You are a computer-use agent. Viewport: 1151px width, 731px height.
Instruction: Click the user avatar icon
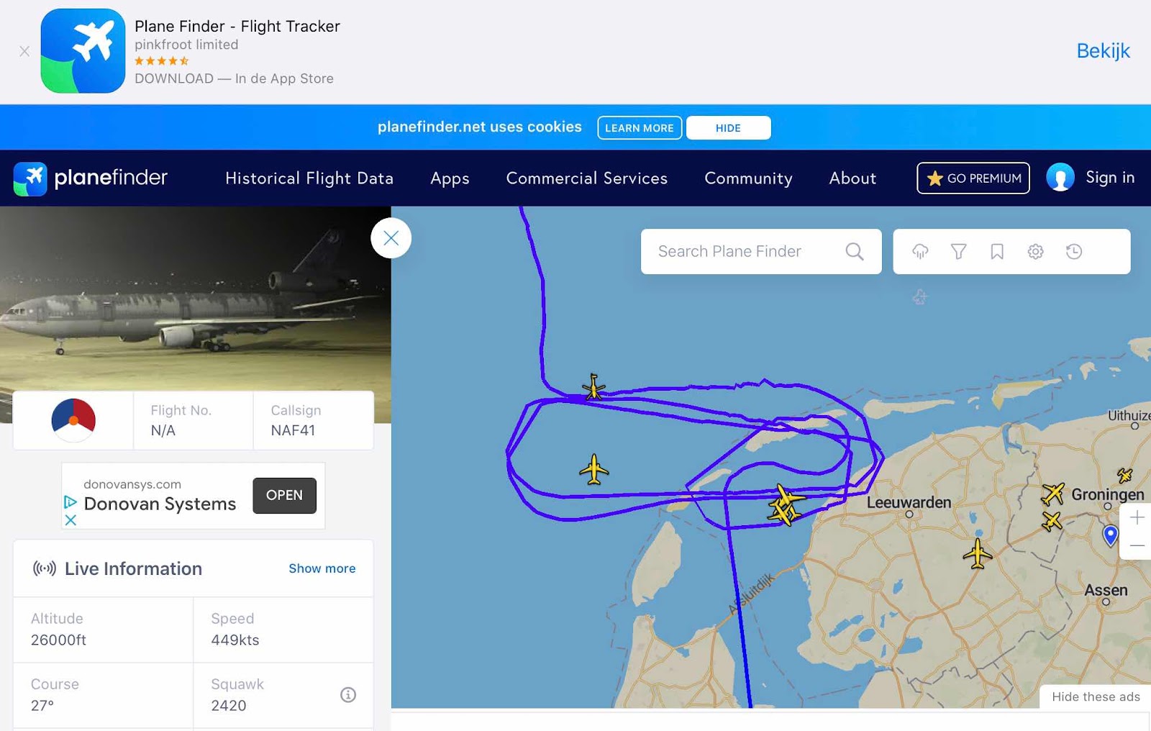point(1060,178)
